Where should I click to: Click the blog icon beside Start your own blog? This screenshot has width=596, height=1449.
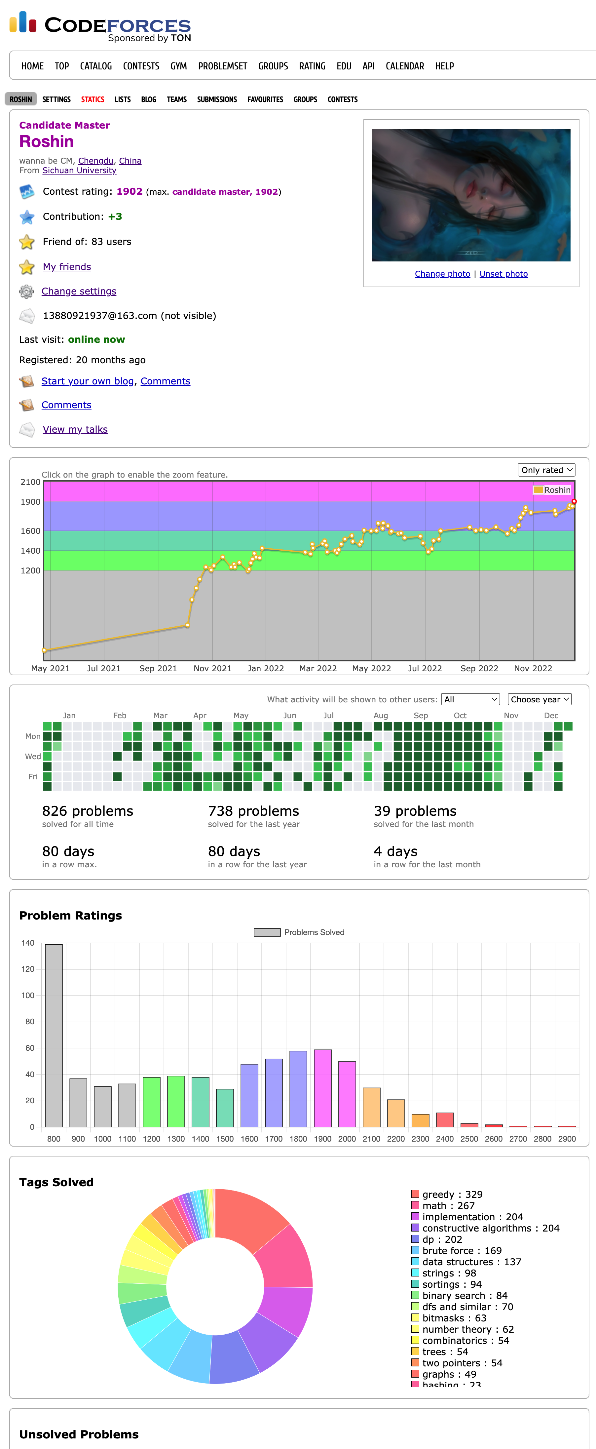tap(26, 381)
